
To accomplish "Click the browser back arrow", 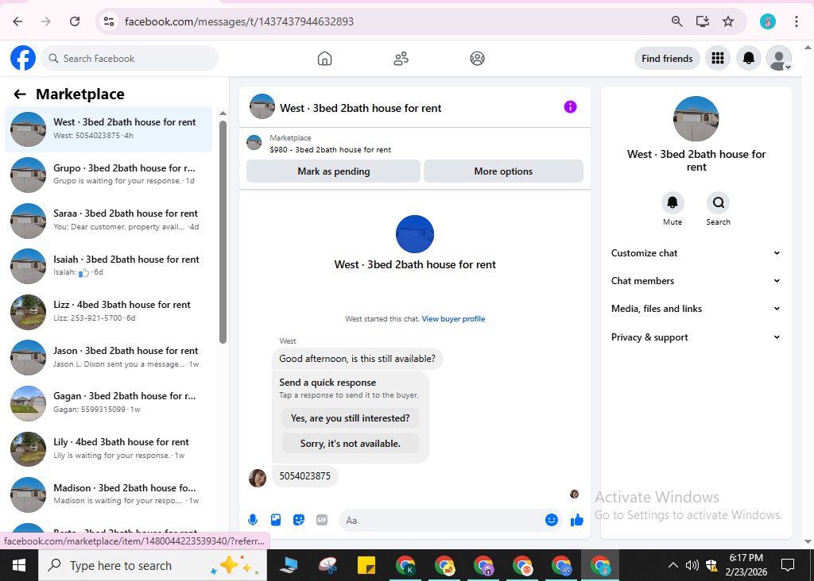I will tap(17, 21).
